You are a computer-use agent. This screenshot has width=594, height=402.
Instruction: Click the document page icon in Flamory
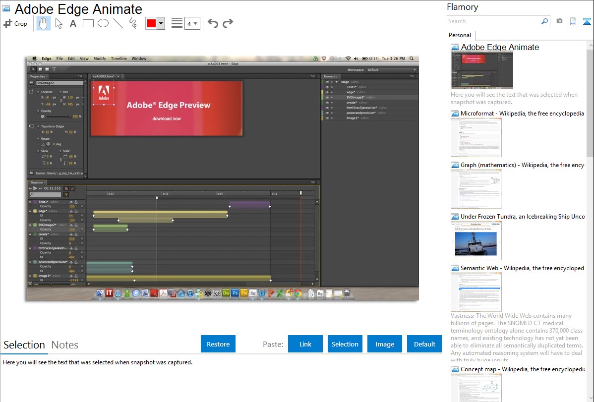[573, 21]
